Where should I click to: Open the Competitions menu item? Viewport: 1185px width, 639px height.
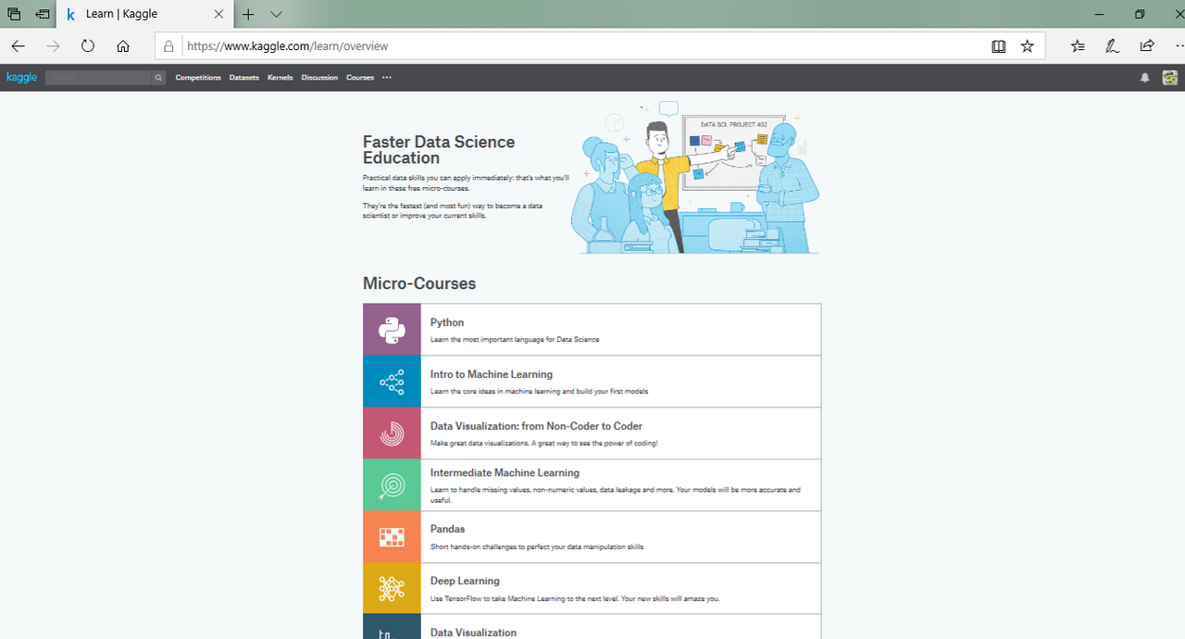[x=198, y=78]
